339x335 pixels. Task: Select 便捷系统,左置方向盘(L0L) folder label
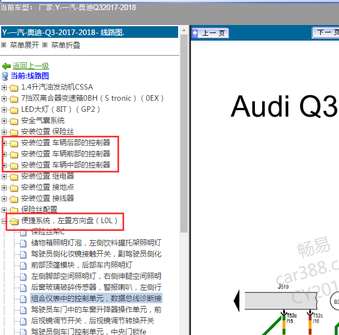(x=70, y=221)
